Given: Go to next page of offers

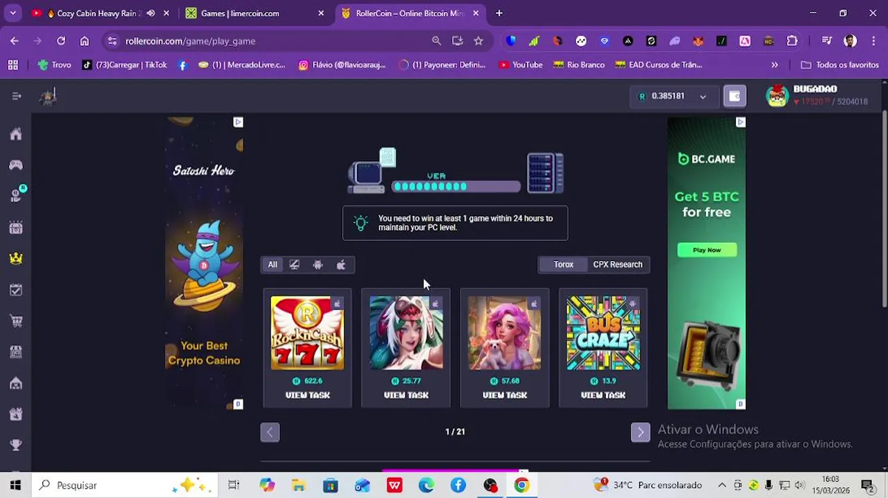Looking at the screenshot, I should [640, 432].
